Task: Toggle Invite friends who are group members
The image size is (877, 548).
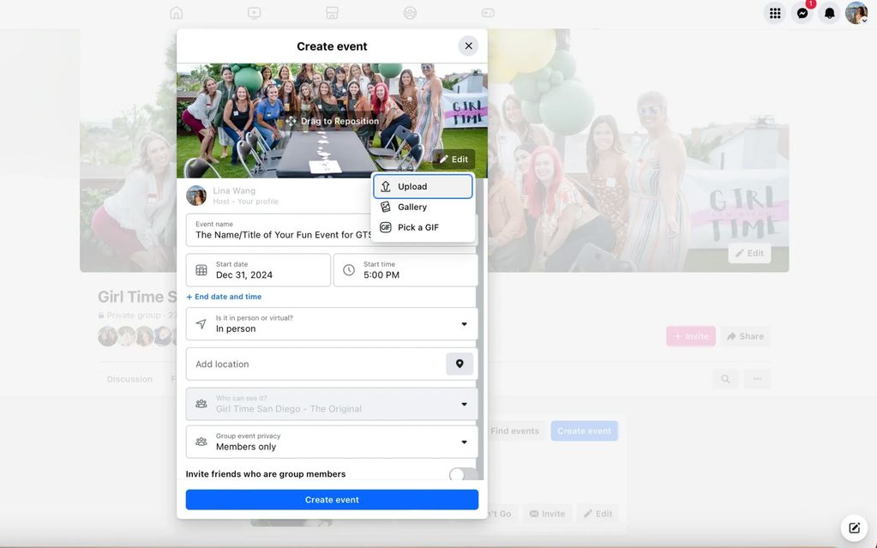Action: pyautogui.click(x=460, y=474)
